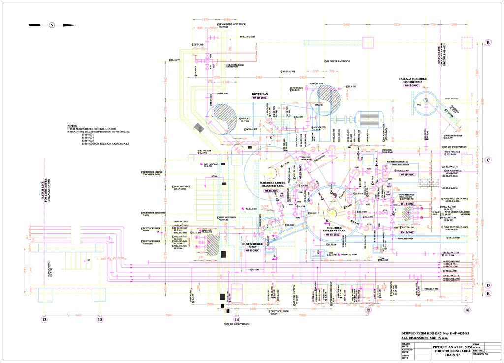Click the Scrubber Effluent Tank label
504x363 pixels.
click(334, 231)
